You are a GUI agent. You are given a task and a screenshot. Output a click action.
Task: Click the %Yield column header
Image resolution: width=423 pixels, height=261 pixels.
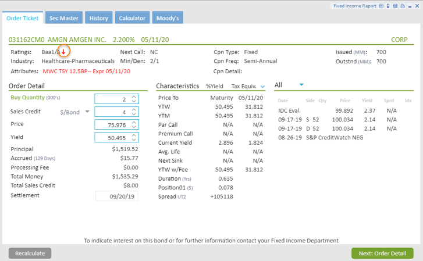pyautogui.click(x=215, y=86)
